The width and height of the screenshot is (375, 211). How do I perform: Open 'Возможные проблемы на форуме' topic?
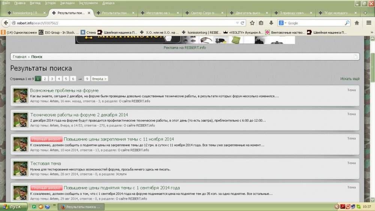(x=64, y=90)
